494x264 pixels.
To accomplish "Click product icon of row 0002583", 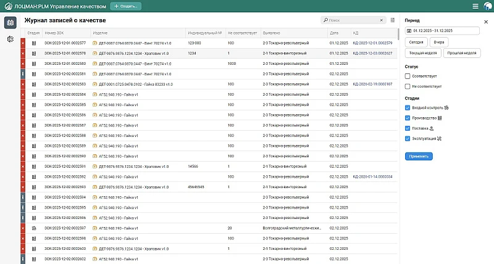I will (x=95, y=85).
